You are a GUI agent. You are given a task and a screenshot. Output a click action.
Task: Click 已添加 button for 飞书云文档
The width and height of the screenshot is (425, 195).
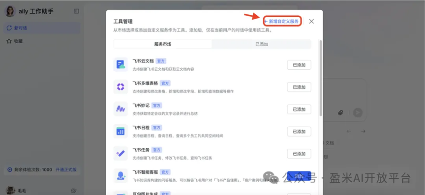(299, 65)
